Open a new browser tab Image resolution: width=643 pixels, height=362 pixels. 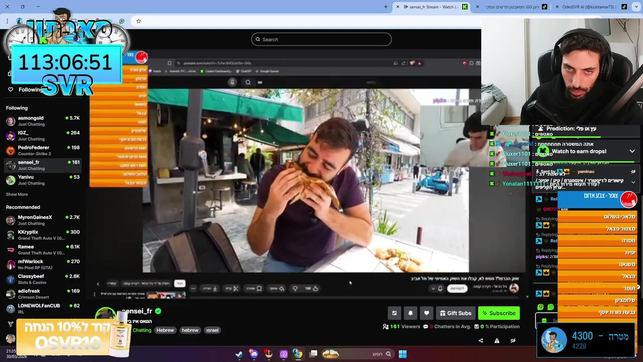coord(386,7)
